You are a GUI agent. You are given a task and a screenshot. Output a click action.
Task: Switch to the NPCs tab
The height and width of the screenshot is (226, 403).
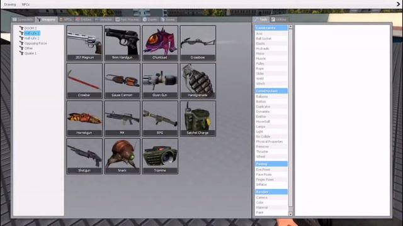[65, 19]
